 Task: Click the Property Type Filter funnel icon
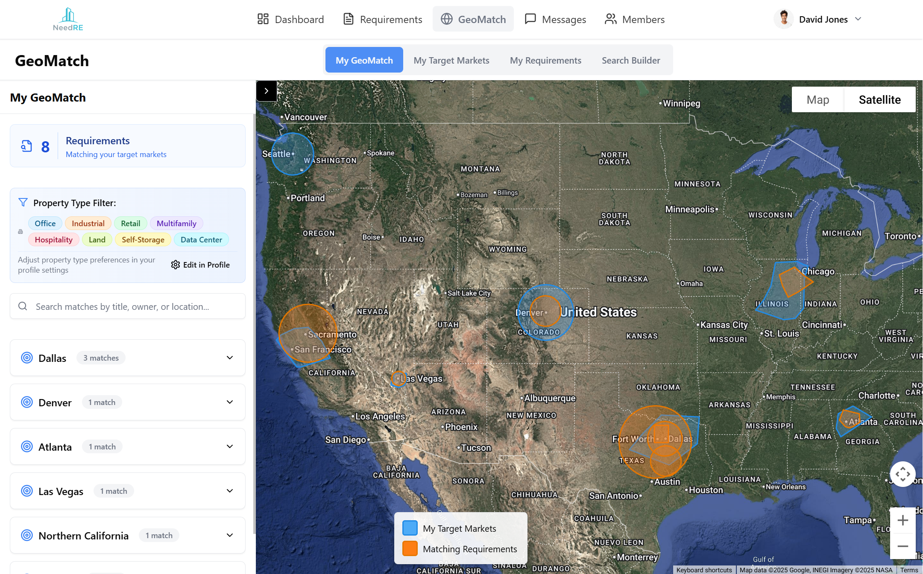coord(23,202)
